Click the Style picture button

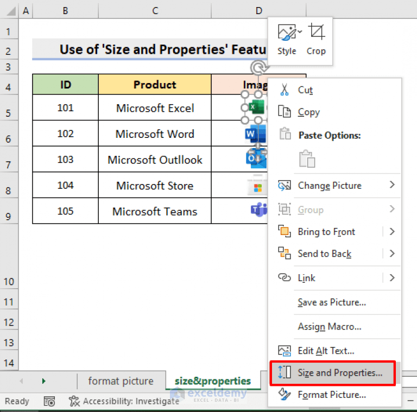click(x=287, y=40)
